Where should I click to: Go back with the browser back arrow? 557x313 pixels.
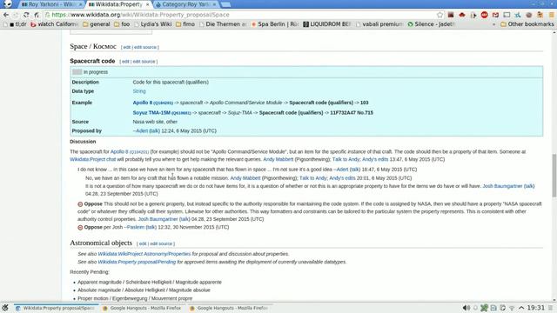point(6,15)
